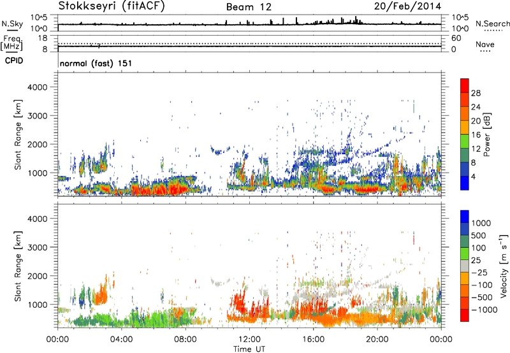This screenshot has height=353, width=510.
Task: Click the "CPID" row label
Action: pos(14,61)
